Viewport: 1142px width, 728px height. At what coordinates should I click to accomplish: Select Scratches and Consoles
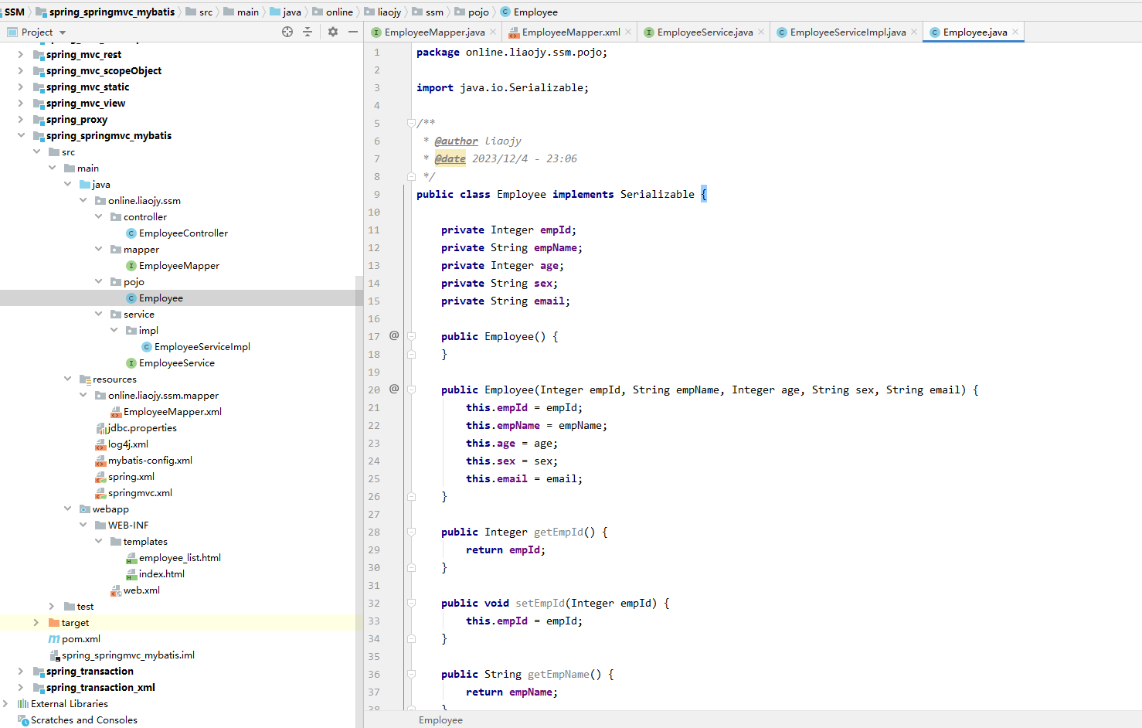tap(77, 719)
